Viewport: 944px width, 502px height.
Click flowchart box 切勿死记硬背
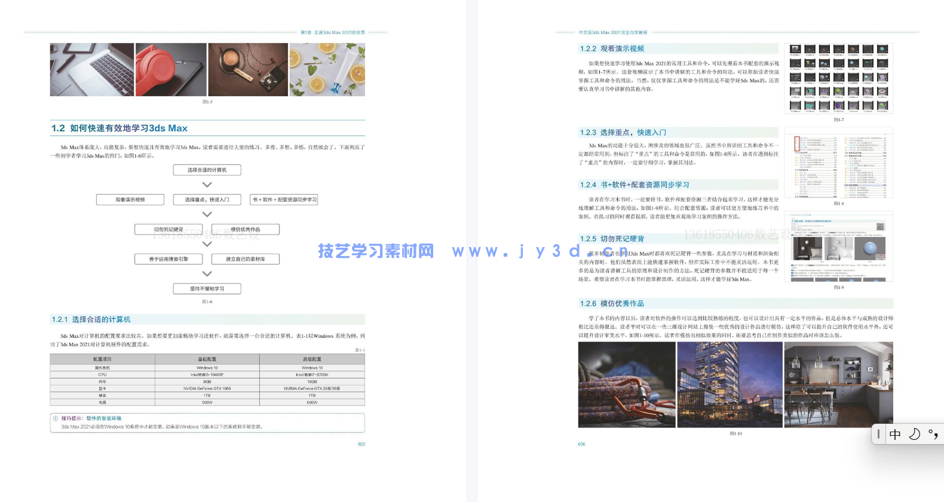[x=168, y=229]
